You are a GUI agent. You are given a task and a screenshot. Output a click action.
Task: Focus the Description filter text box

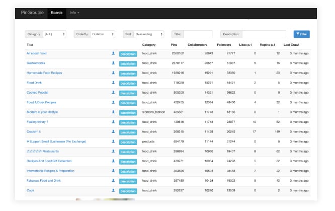pyautogui.click(x=265, y=34)
